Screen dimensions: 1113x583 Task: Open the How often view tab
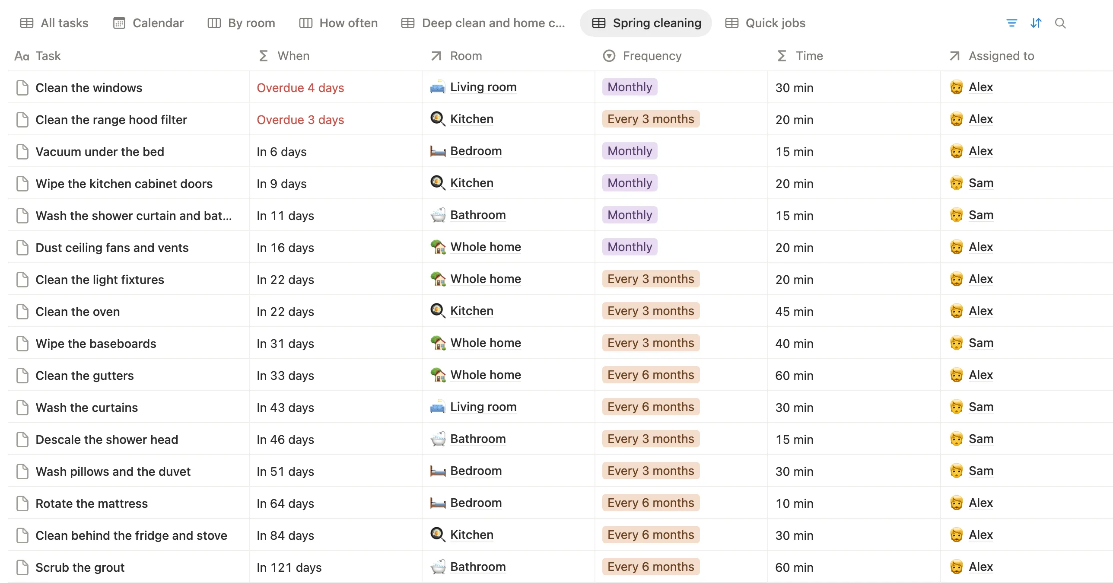point(338,23)
